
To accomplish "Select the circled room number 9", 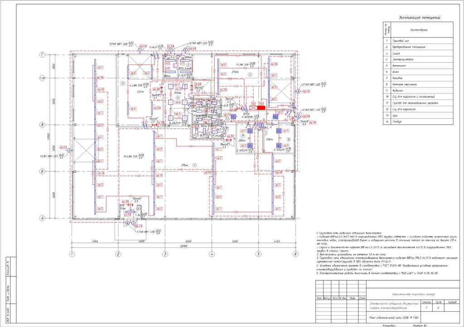I will point(242,135).
